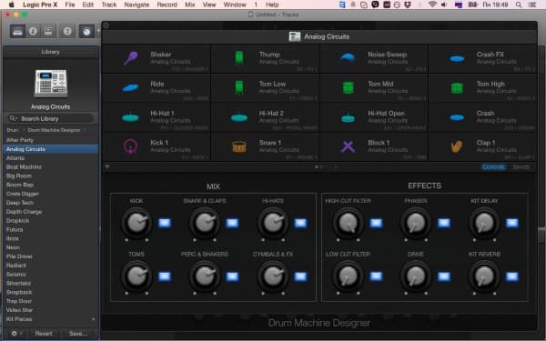Select the Ride cymbal pad icon

click(130, 87)
